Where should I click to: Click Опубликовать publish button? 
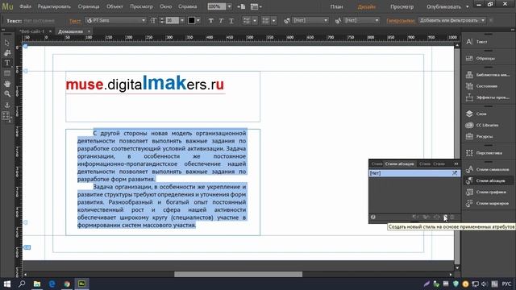[x=444, y=6]
